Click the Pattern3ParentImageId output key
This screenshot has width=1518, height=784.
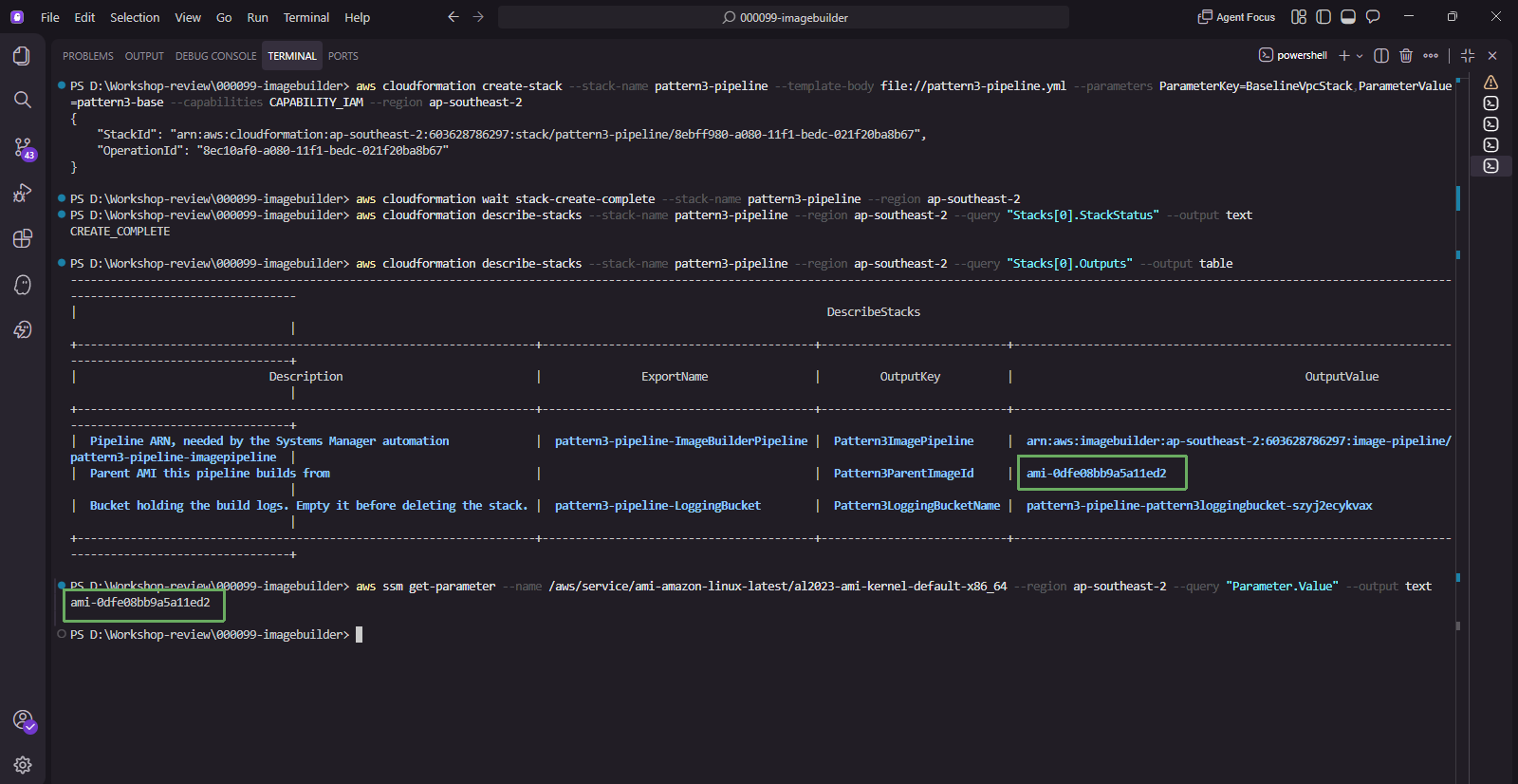[903, 474]
